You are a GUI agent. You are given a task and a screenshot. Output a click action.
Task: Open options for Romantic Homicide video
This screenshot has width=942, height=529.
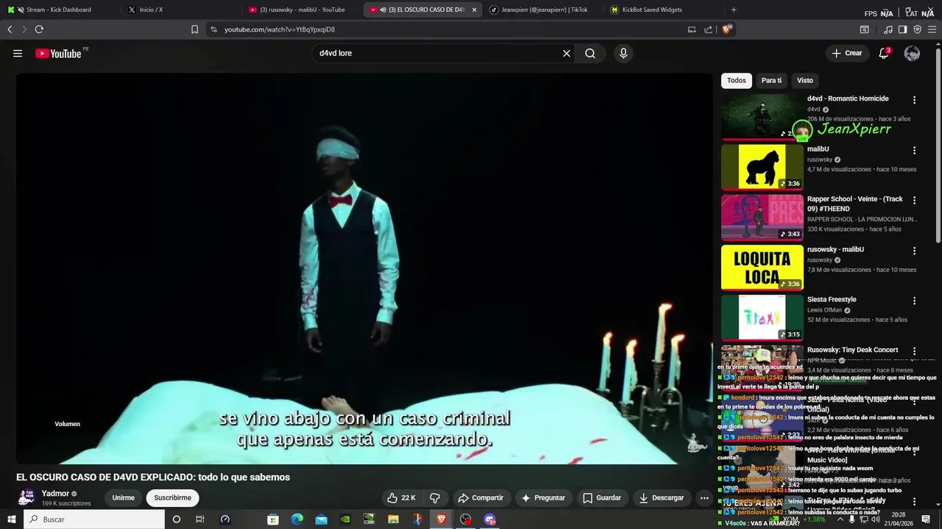915,100
